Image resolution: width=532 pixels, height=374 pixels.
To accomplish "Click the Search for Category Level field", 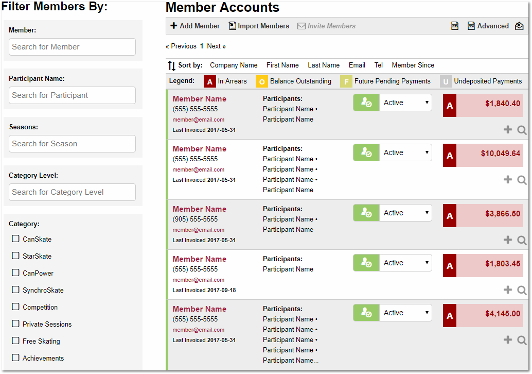I will (72, 192).
